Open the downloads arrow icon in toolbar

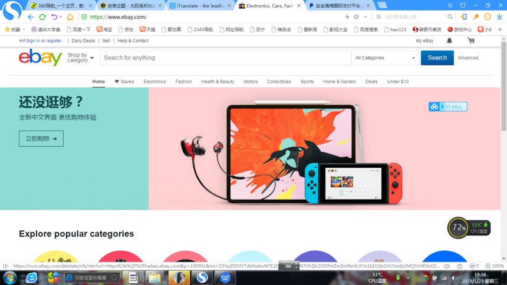pos(499,16)
